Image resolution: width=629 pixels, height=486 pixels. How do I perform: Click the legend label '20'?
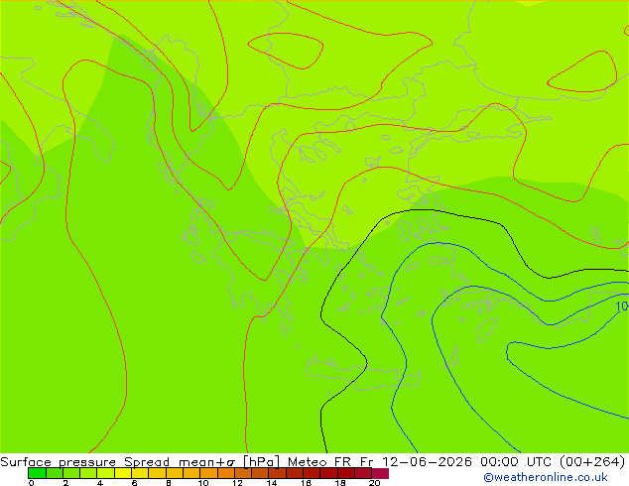pyautogui.click(x=375, y=483)
